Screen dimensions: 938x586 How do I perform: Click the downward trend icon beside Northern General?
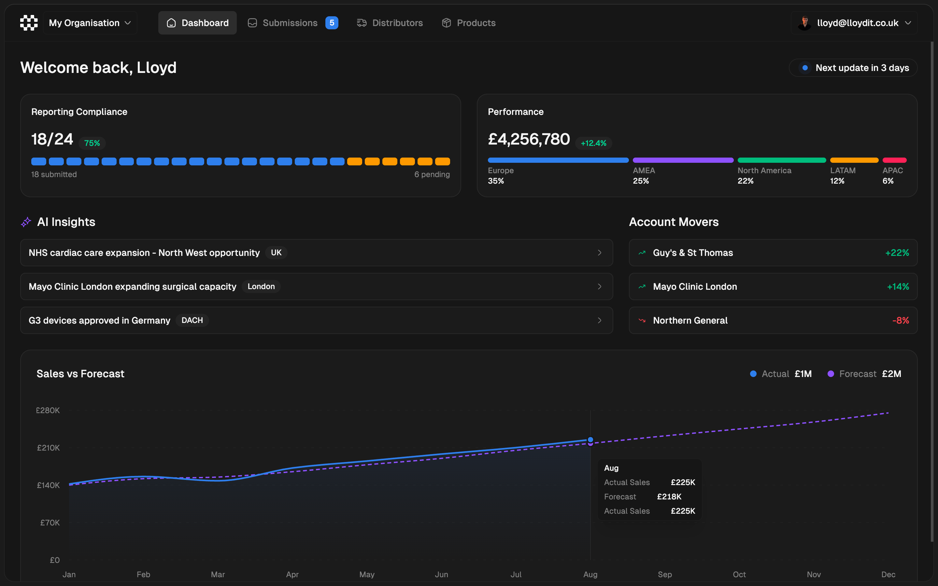[x=642, y=320]
